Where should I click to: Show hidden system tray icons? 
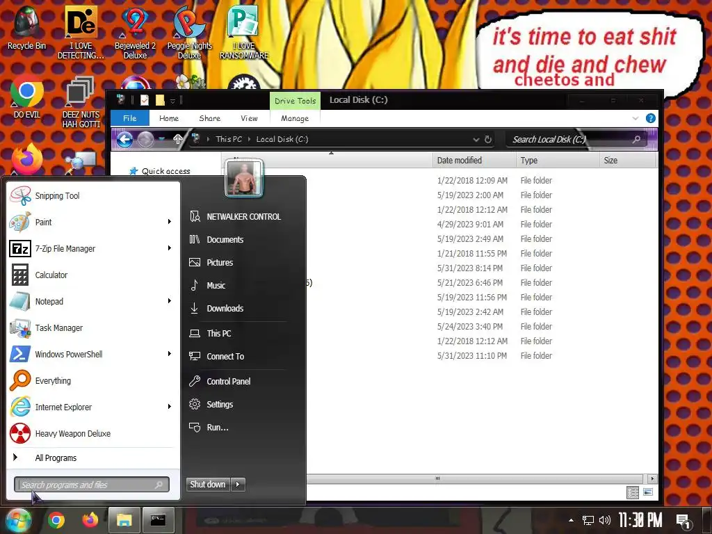(572, 520)
